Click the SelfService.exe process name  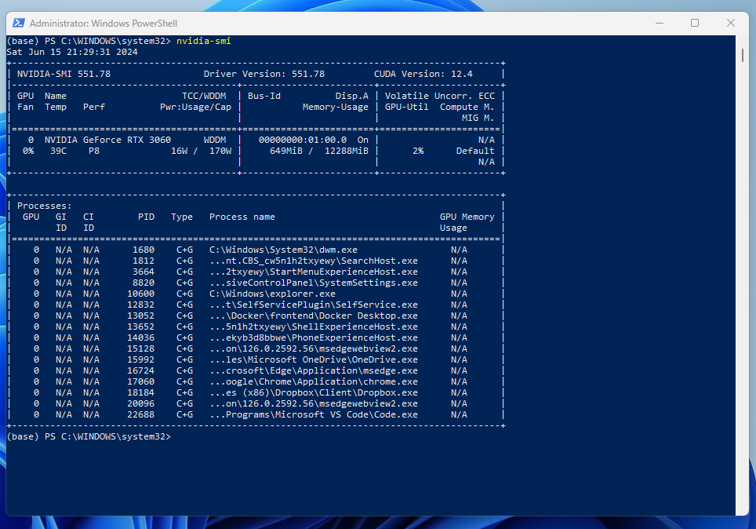pyautogui.click(x=314, y=305)
